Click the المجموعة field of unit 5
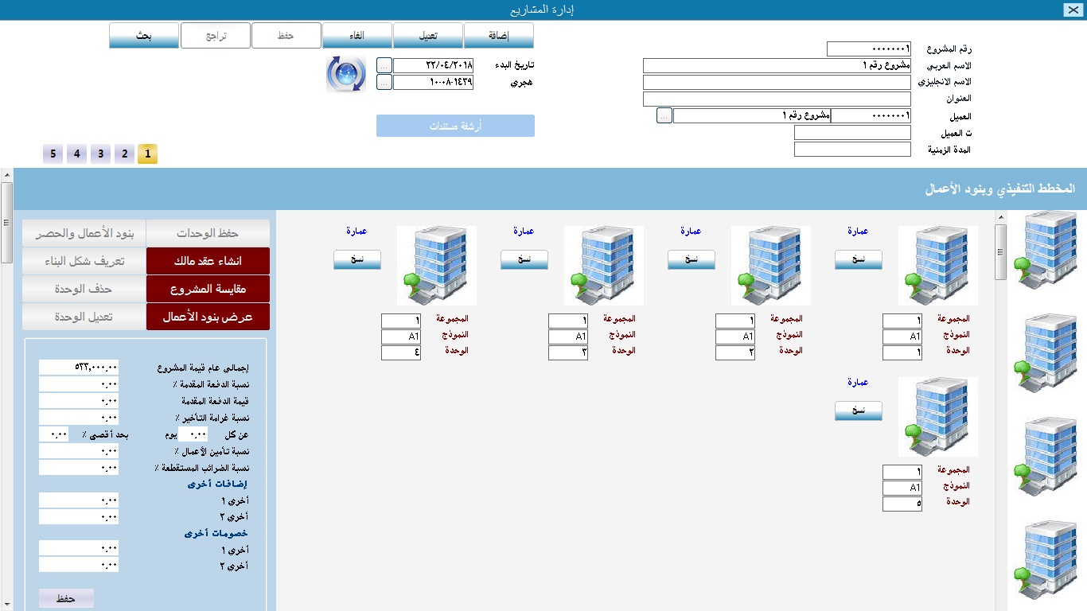This screenshot has width=1087, height=611. click(902, 472)
